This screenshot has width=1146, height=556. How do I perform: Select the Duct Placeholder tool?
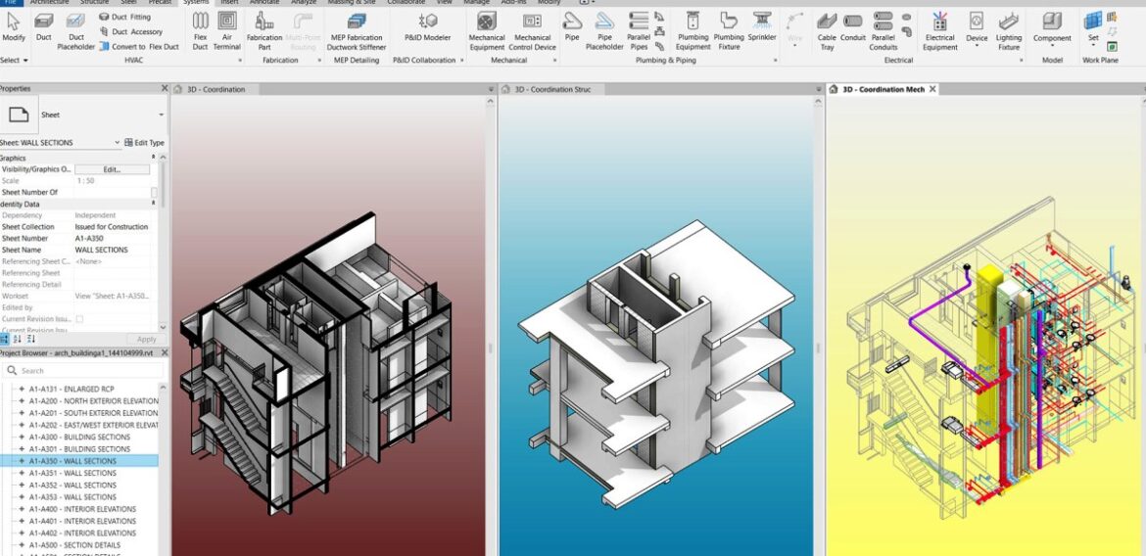click(x=76, y=30)
